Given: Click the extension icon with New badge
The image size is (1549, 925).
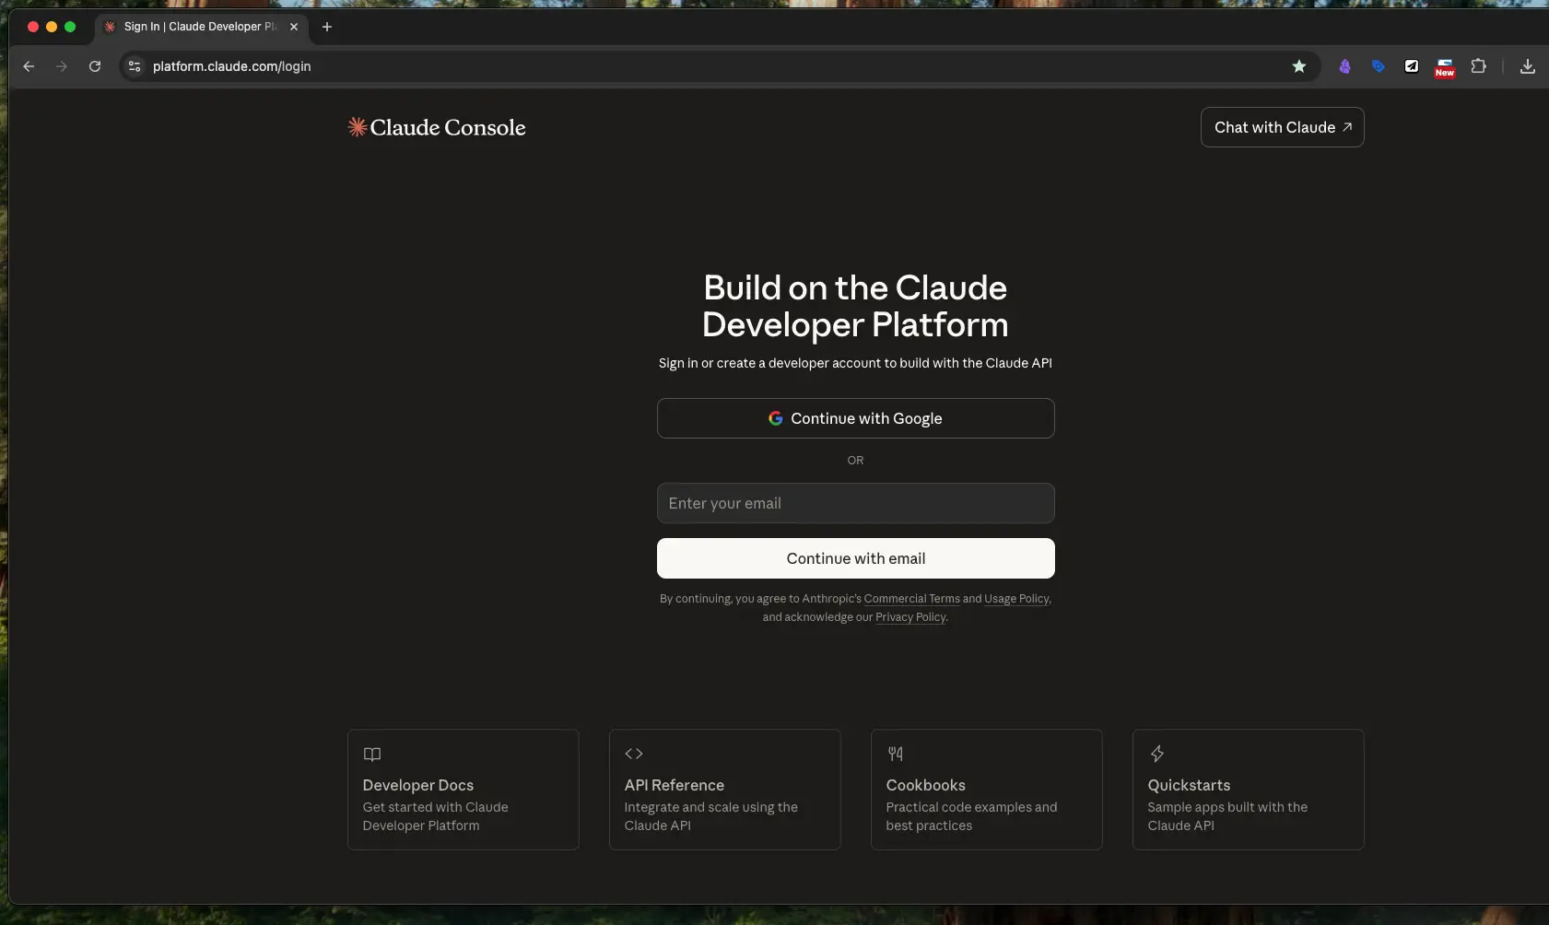Looking at the screenshot, I should (x=1444, y=67).
